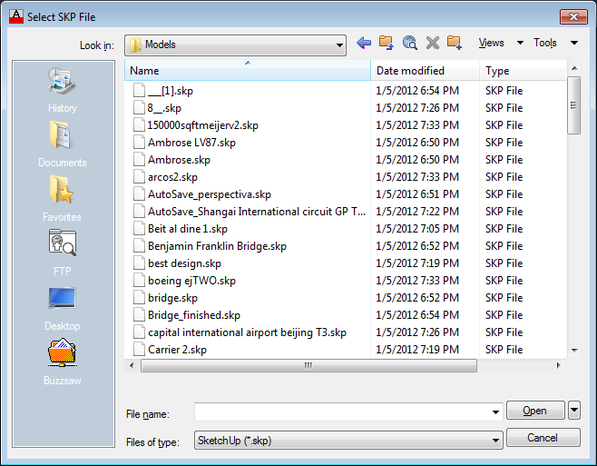Image resolution: width=597 pixels, height=466 pixels.
Task: Select file Beit al dine 1.skp
Action: click(188, 229)
